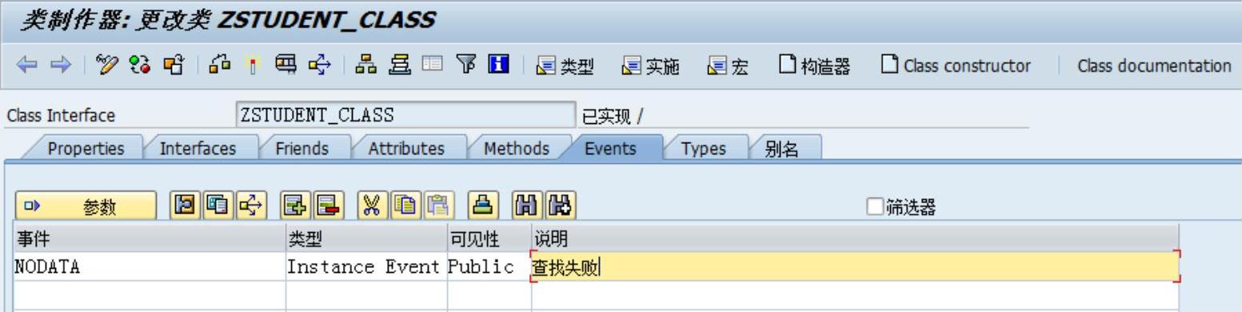The height and width of the screenshot is (312, 1242).
Task: Open Class documentation button
Action: pyautogui.click(x=1155, y=66)
